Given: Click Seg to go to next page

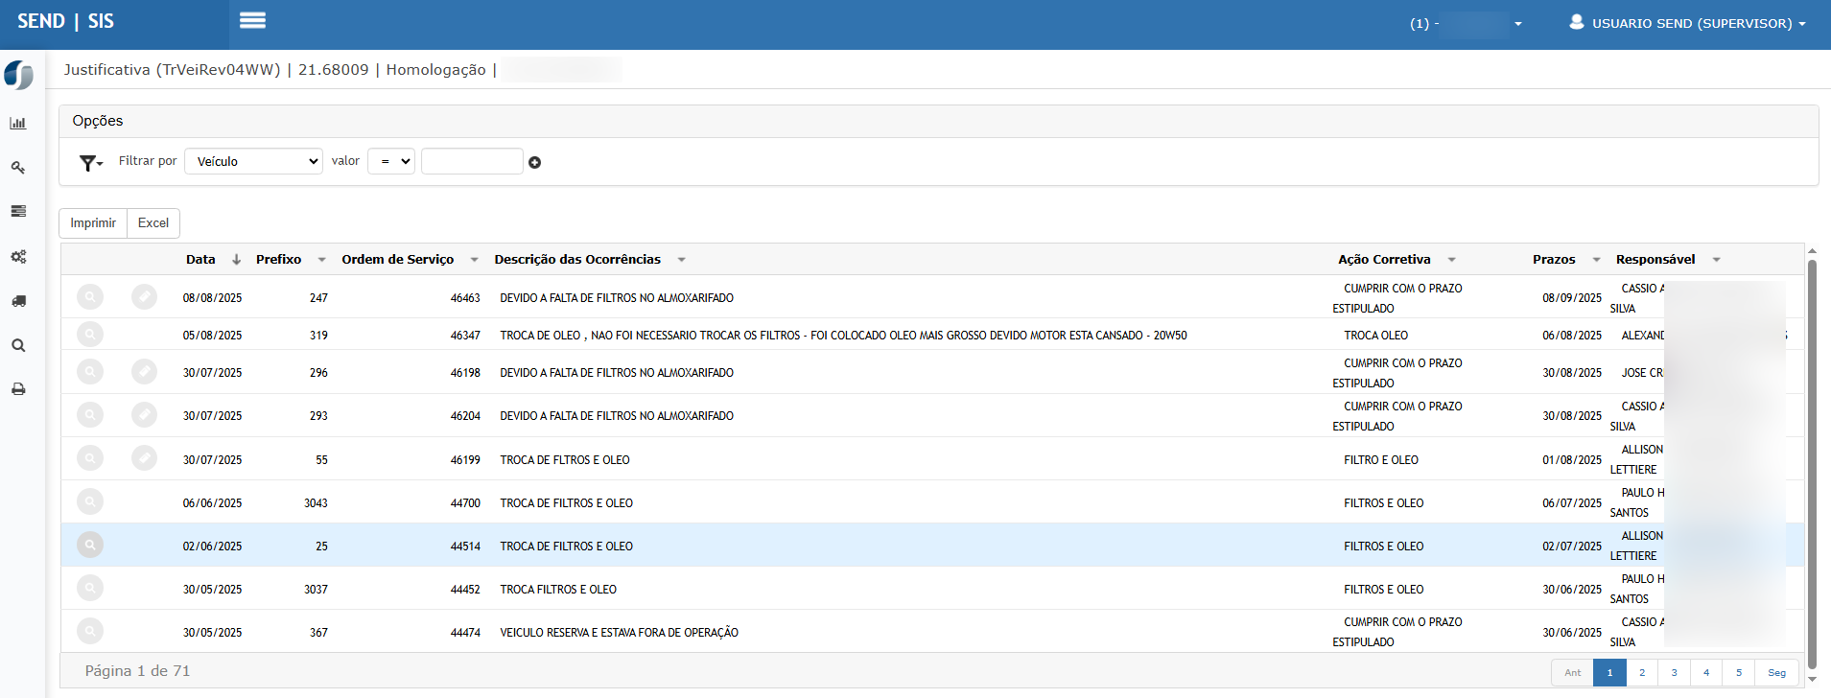Looking at the screenshot, I should (x=1776, y=673).
